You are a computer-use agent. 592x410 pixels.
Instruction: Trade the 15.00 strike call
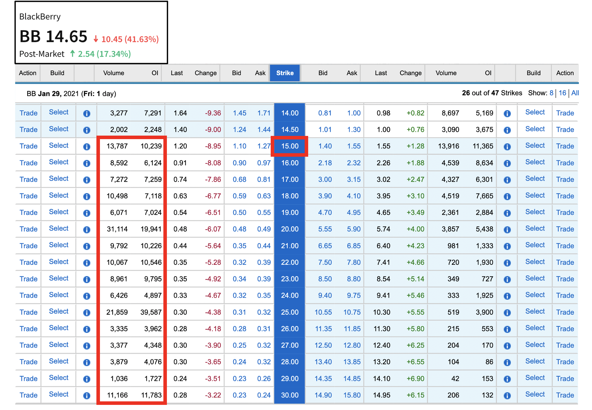coord(29,146)
